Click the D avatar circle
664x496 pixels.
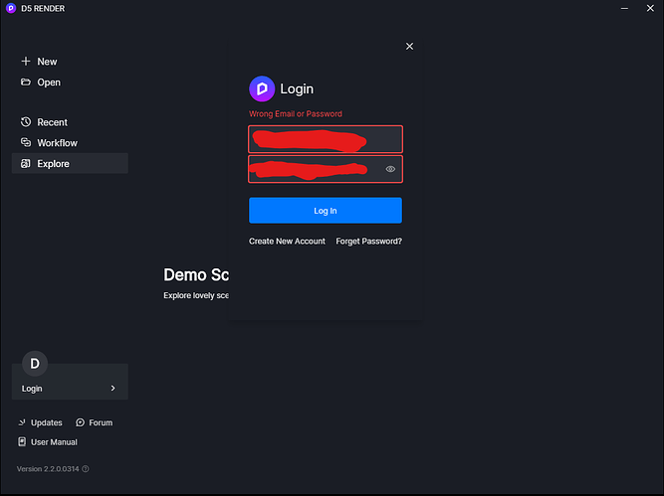pos(35,363)
